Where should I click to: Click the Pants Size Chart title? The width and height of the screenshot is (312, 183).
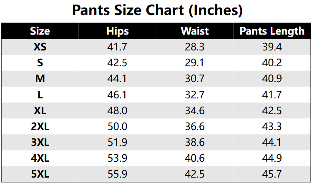coord(157,10)
